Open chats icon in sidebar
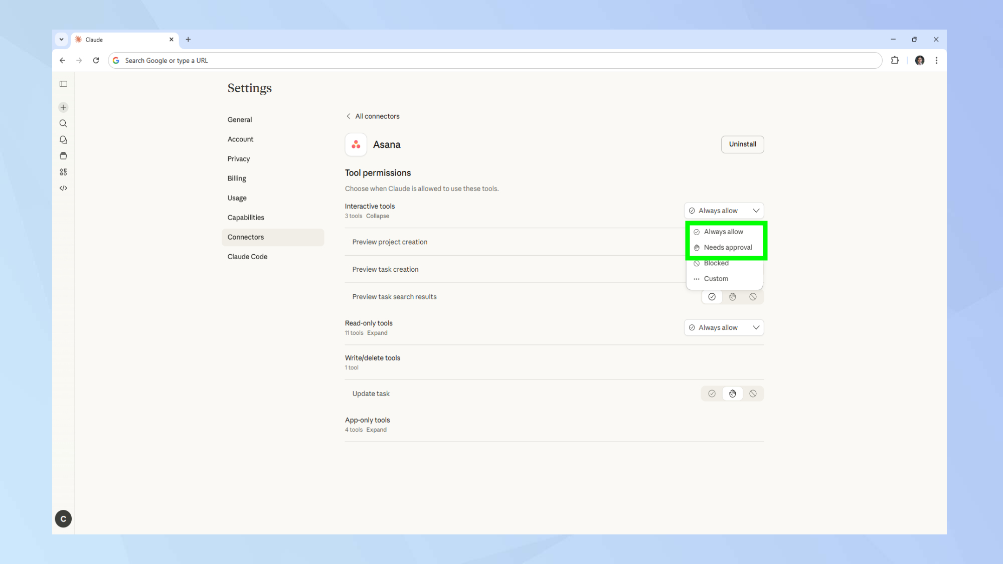Viewport: 1003px width, 564px height. [x=63, y=140]
